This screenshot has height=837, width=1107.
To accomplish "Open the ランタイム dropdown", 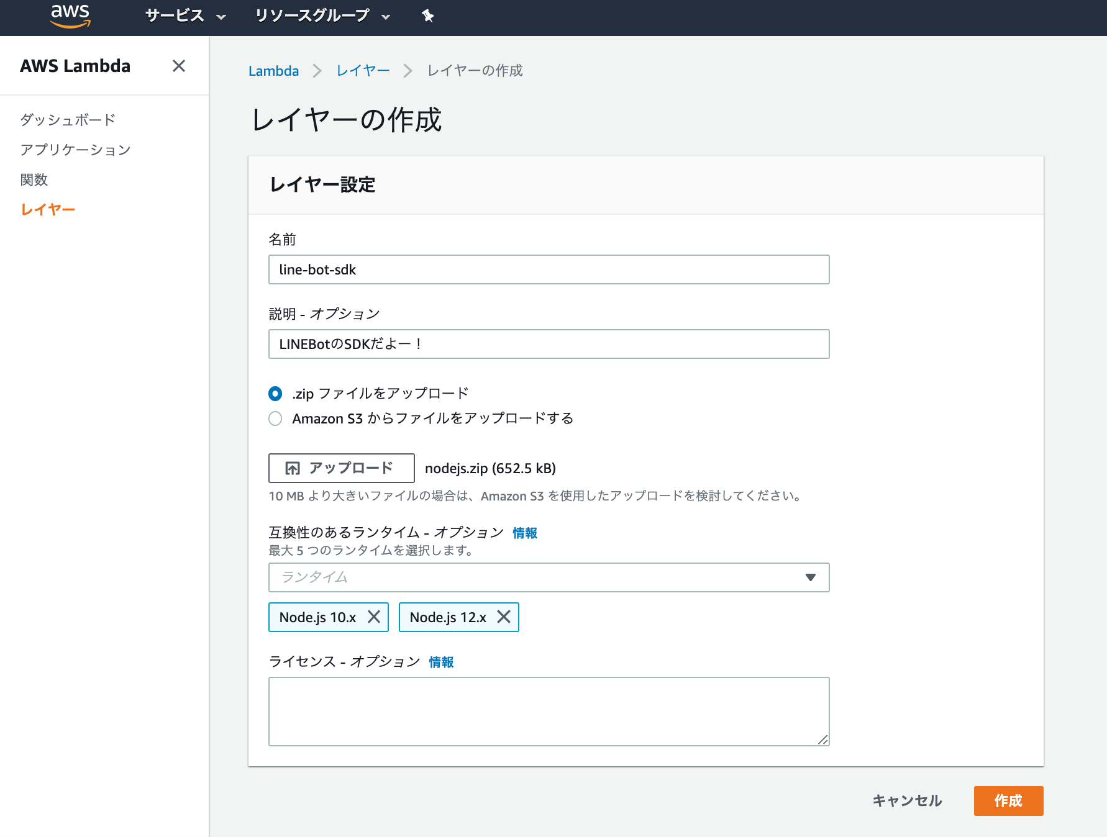I will click(x=811, y=577).
